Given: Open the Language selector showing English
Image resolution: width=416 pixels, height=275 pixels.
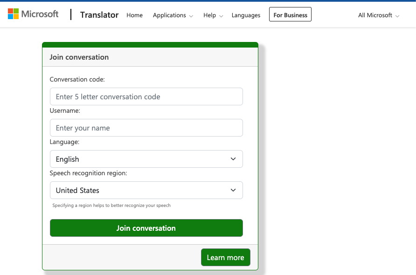Looking at the screenshot, I should (146, 159).
